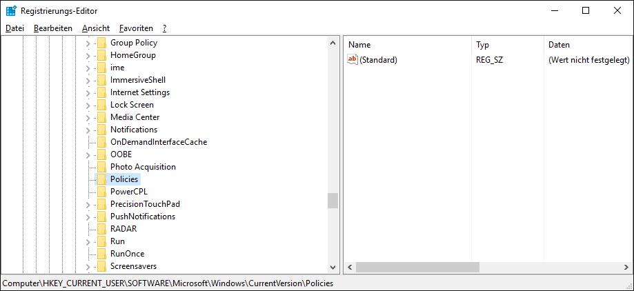Click the Policies folder icon

click(101, 179)
